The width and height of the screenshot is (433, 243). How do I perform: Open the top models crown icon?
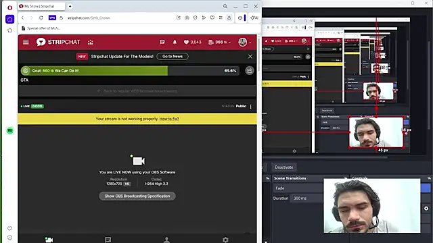tap(90, 42)
